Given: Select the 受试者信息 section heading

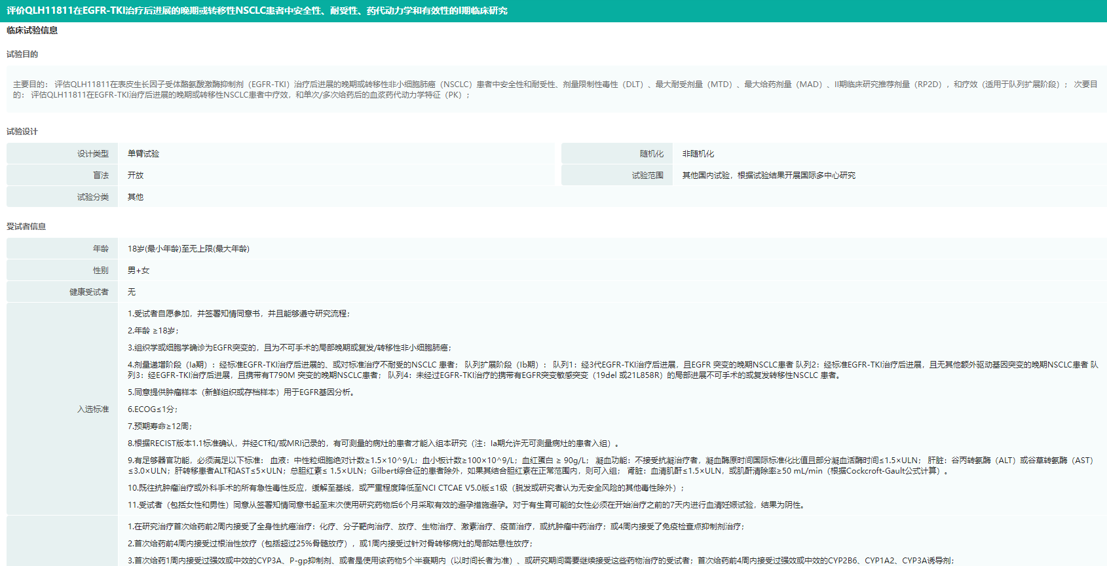Looking at the screenshot, I should 26,227.
